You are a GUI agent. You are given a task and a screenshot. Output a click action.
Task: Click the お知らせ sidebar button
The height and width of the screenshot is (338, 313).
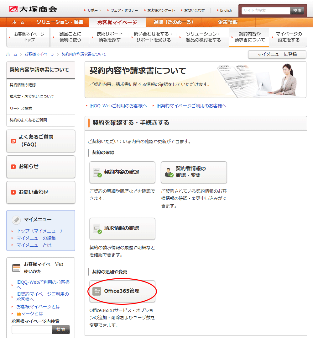coord(41,167)
